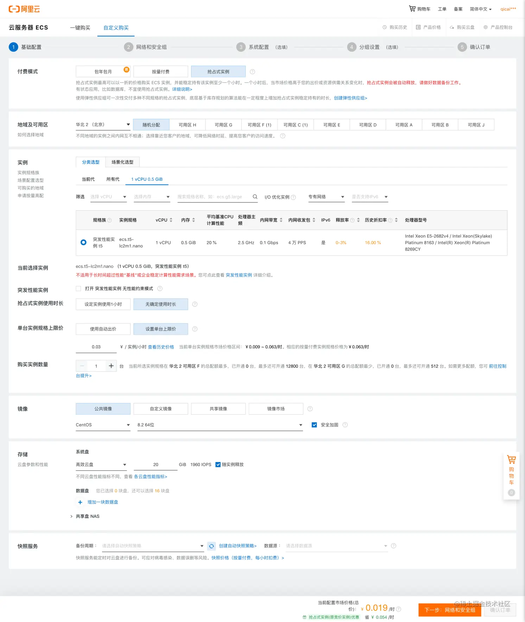Open 查看历史价格 link
This screenshot has width=525, height=622.
pyautogui.click(x=161, y=347)
